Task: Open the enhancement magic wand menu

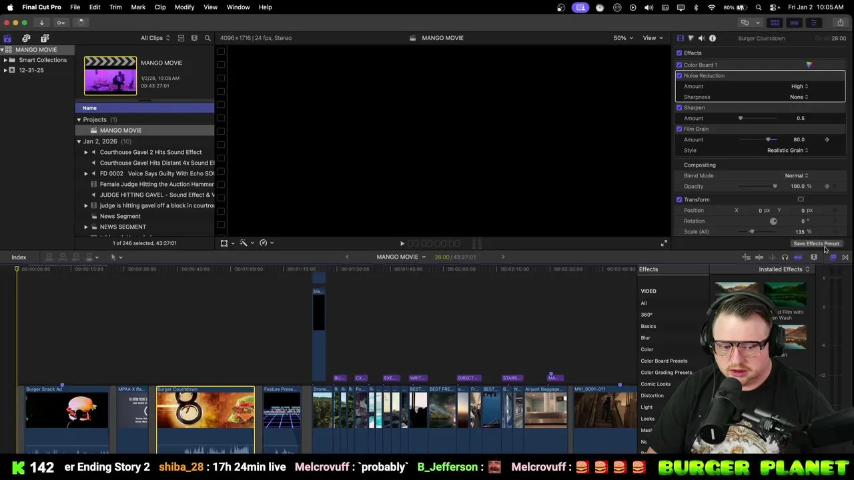Action: click(246, 243)
